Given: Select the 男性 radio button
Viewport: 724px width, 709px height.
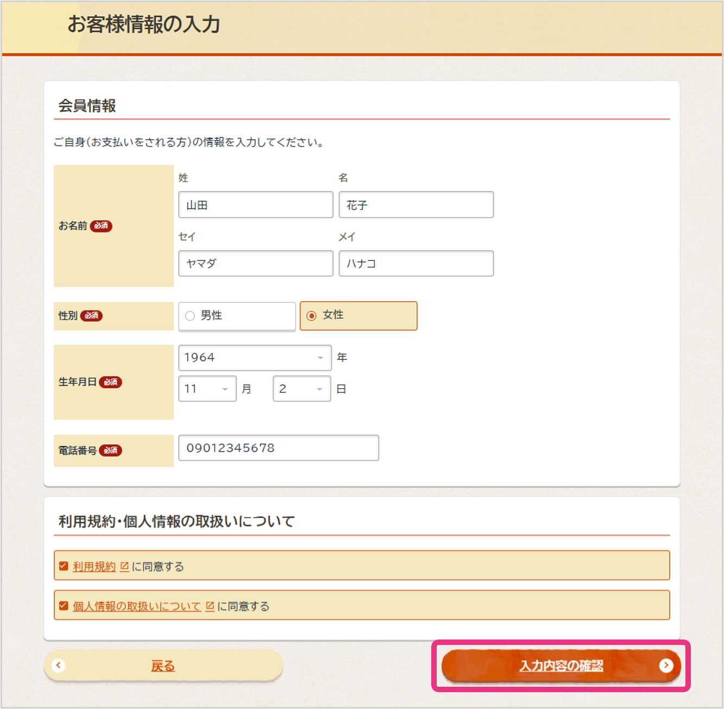Looking at the screenshot, I should [190, 316].
